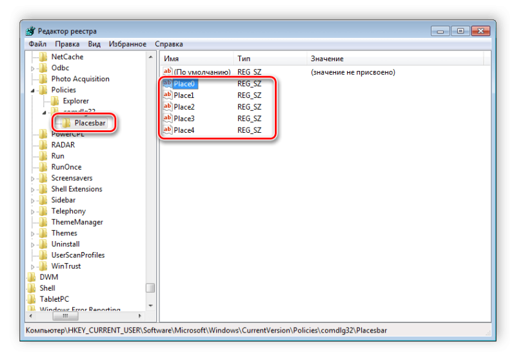This screenshot has width=516, height=361.
Task: Click the ThemeManager folder icon
Action: (x=43, y=222)
